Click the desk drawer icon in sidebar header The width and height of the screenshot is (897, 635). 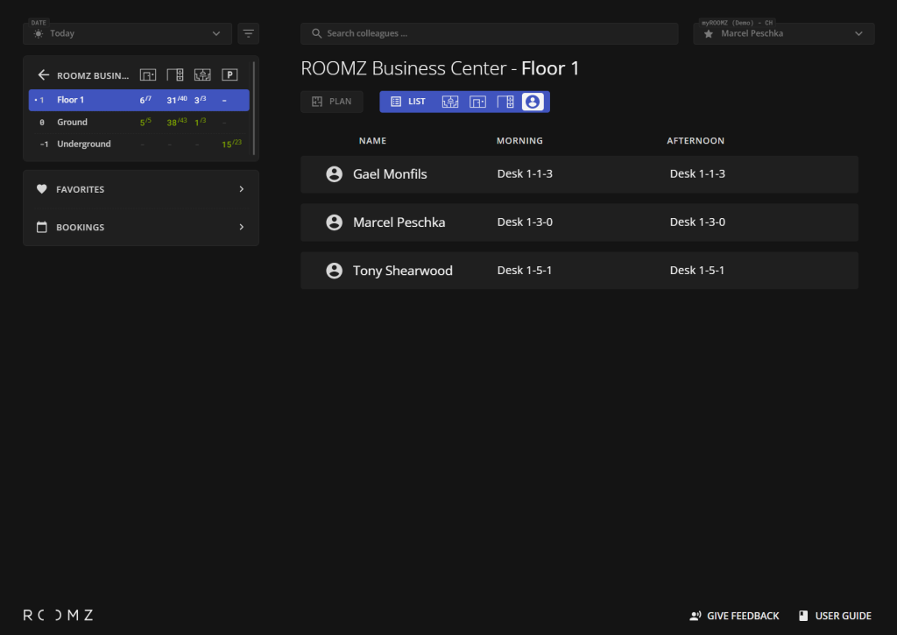(x=175, y=75)
